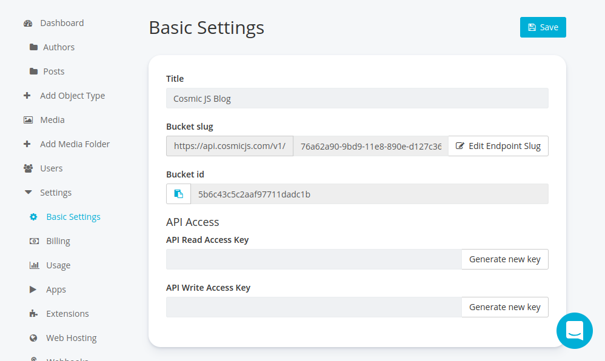
Task: Click the plus next to Add Media Folder
Action: tap(27, 144)
